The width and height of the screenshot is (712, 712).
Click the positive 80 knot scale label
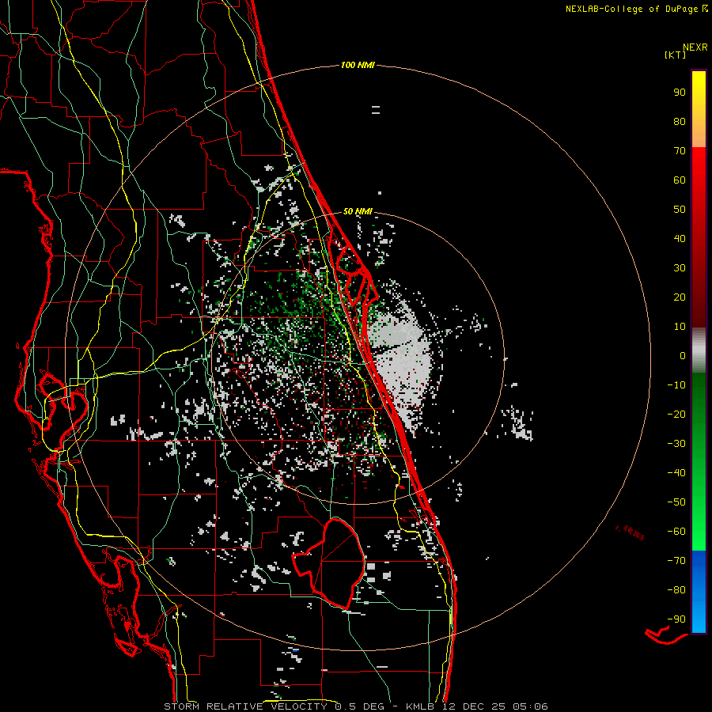(680, 121)
